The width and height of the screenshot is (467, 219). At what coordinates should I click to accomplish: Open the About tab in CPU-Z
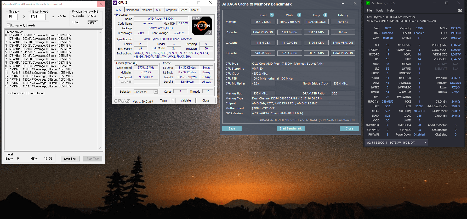(195, 10)
